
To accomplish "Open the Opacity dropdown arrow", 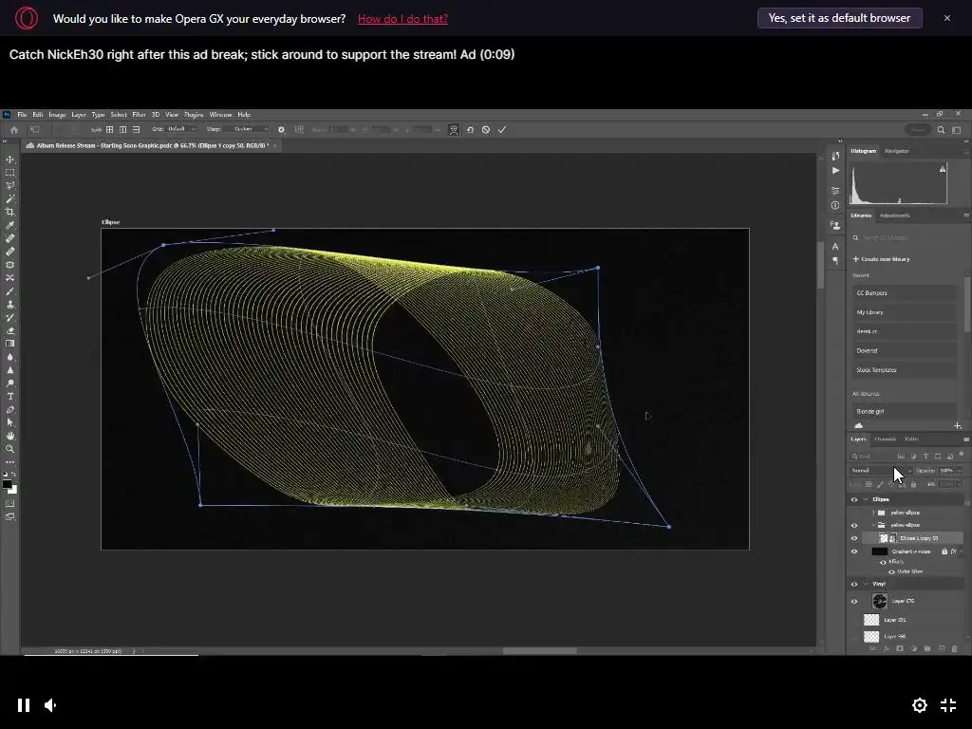I will [x=960, y=471].
